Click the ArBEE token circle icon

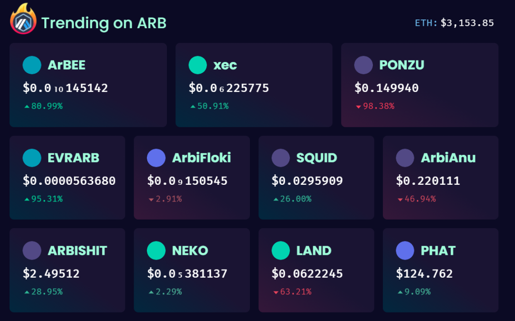[32, 65]
